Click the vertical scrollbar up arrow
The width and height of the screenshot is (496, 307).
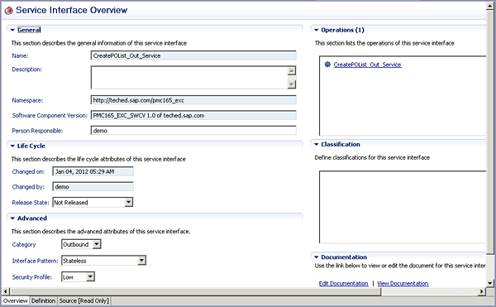click(x=490, y=6)
